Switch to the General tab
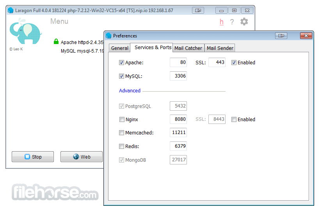This screenshot has height=212, width=320. tap(119, 48)
